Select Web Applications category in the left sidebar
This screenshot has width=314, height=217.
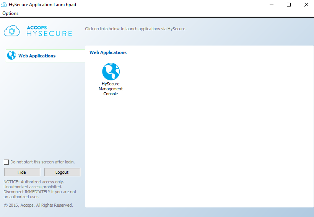[x=45, y=56]
